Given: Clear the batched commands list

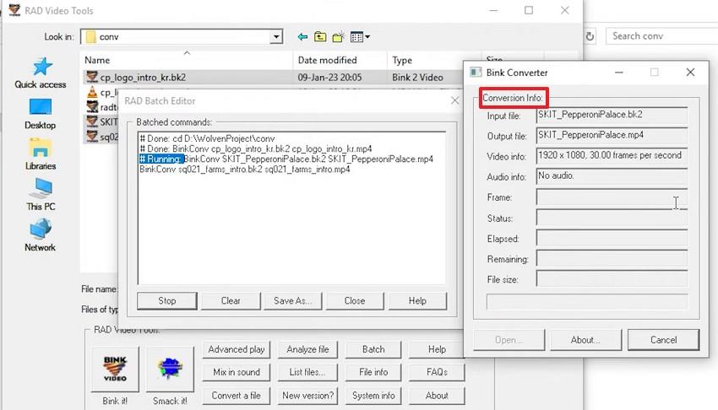Looking at the screenshot, I should 231,301.
